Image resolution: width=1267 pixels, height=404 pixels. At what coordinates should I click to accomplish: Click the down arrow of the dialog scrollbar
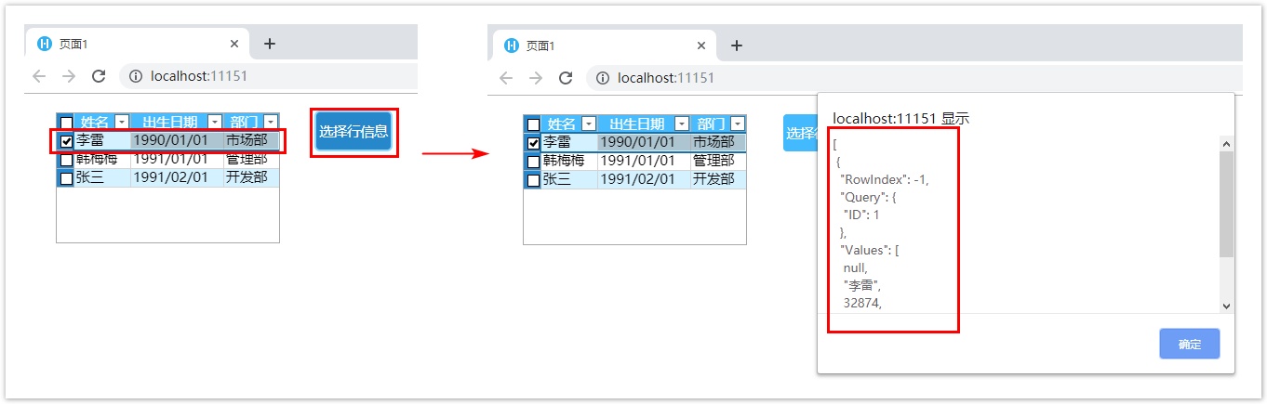click(1226, 306)
